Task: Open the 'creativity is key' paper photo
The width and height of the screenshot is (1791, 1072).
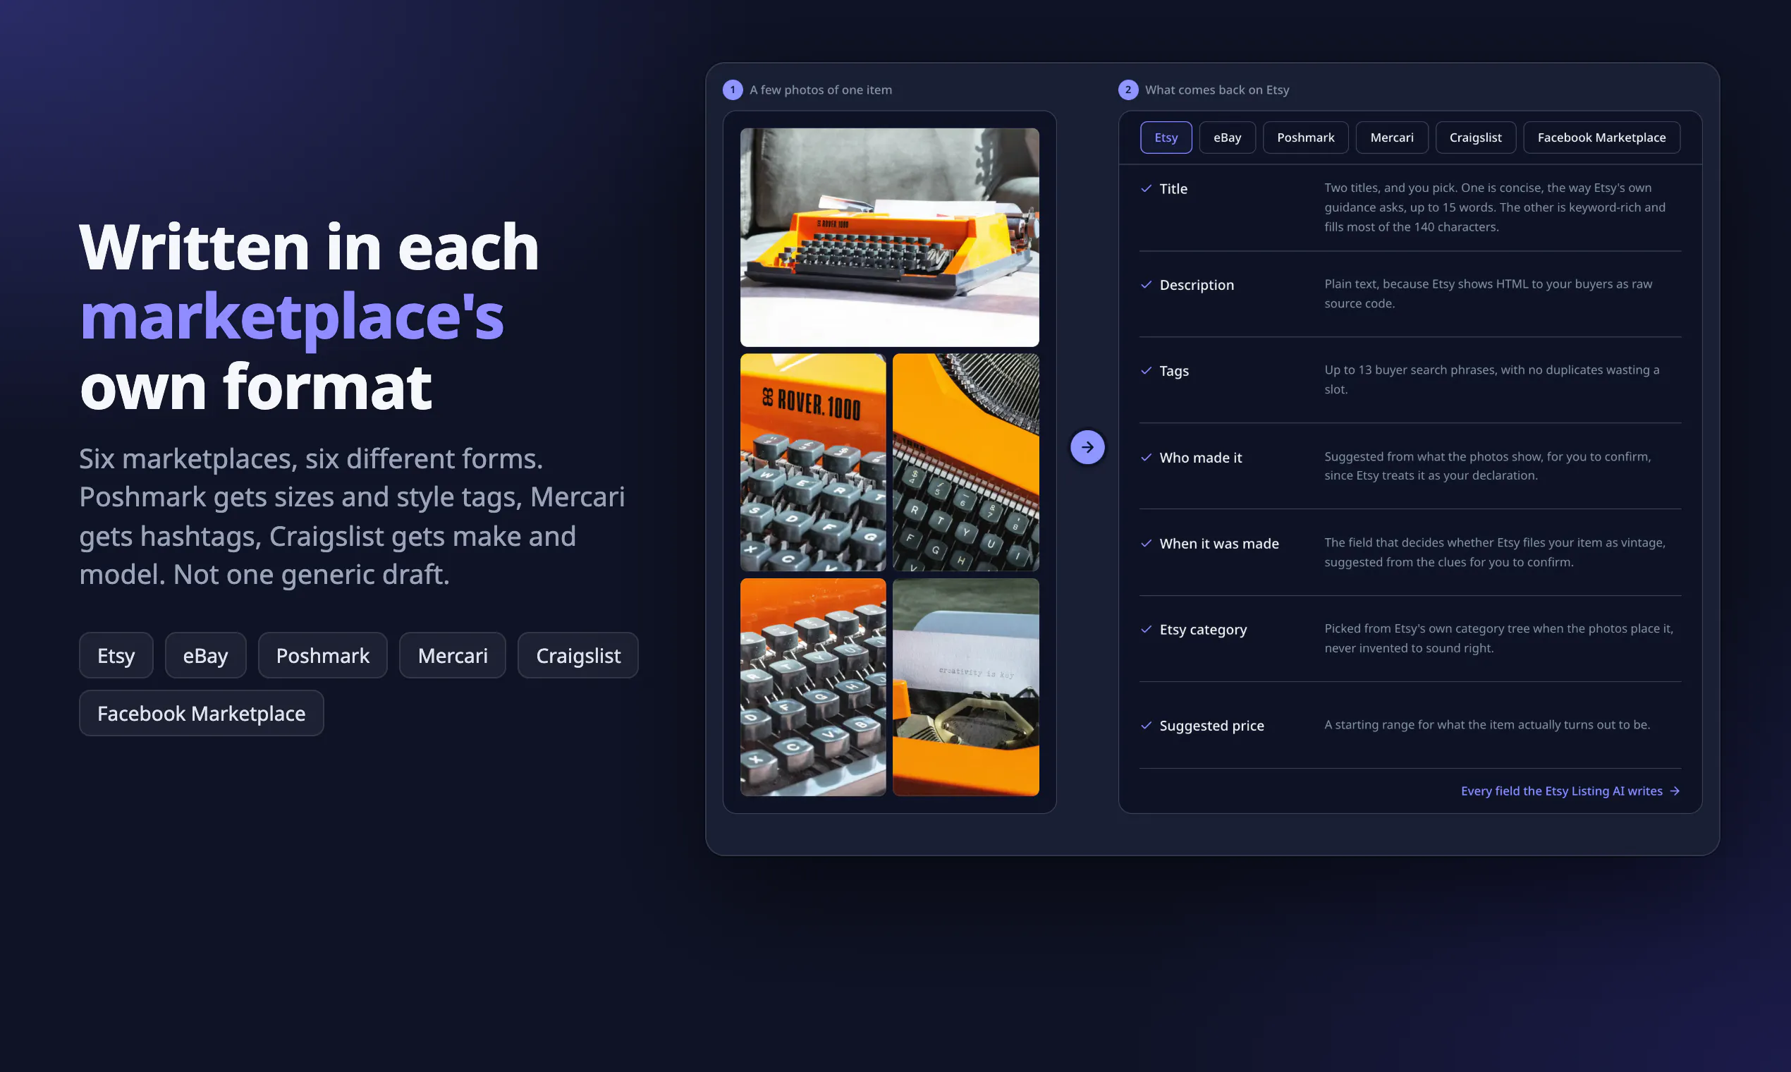Action: pyautogui.click(x=965, y=687)
